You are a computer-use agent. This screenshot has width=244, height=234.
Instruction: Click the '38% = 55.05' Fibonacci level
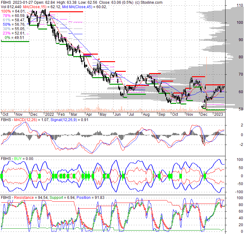(14, 29)
